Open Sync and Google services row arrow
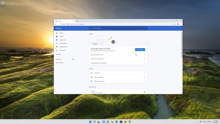Image resolution: width=220 pixels, height=124 pixels. click(x=145, y=55)
